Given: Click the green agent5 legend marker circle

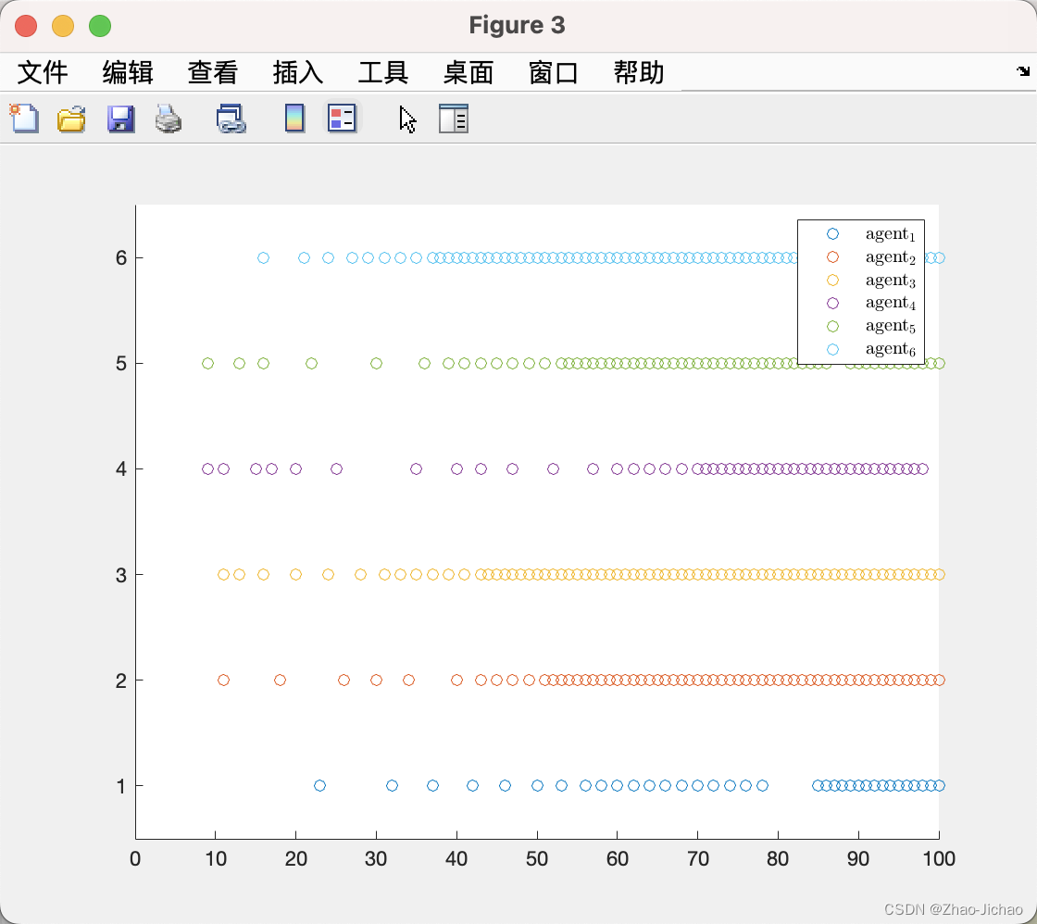Looking at the screenshot, I should [832, 326].
